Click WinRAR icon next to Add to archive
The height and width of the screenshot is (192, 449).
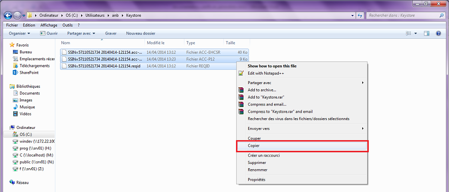point(241,90)
